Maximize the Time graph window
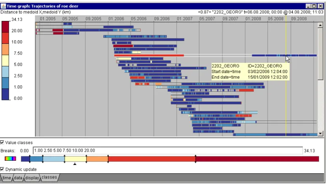This screenshot has width=327, height=184. pyautogui.click(x=314, y=6)
